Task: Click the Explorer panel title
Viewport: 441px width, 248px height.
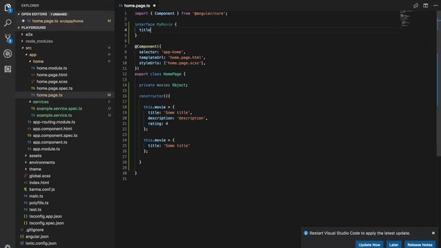Action: tap(30, 6)
